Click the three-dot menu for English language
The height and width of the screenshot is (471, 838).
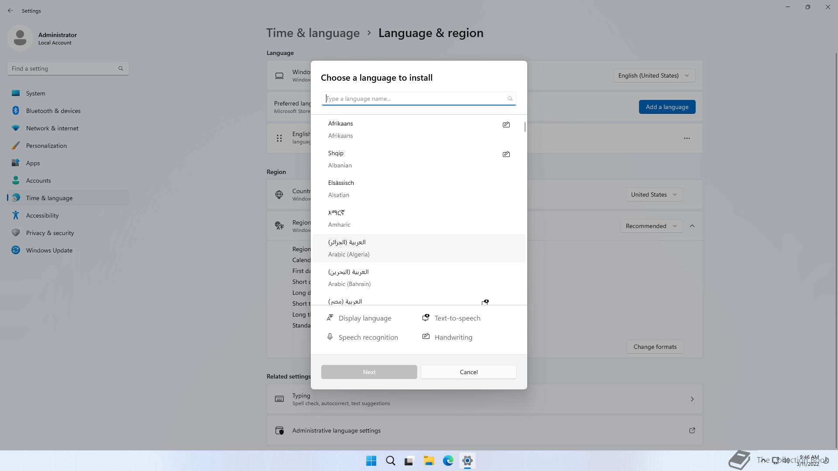[687, 138]
